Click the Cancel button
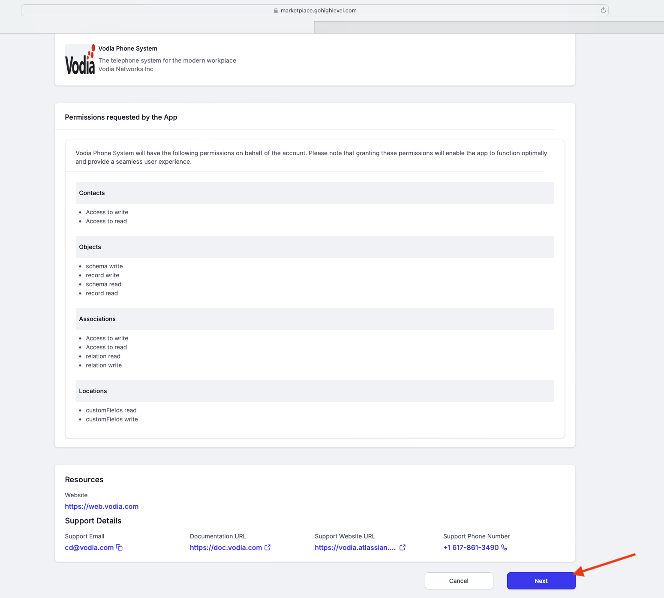Viewport: 664px width, 598px height. click(459, 581)
